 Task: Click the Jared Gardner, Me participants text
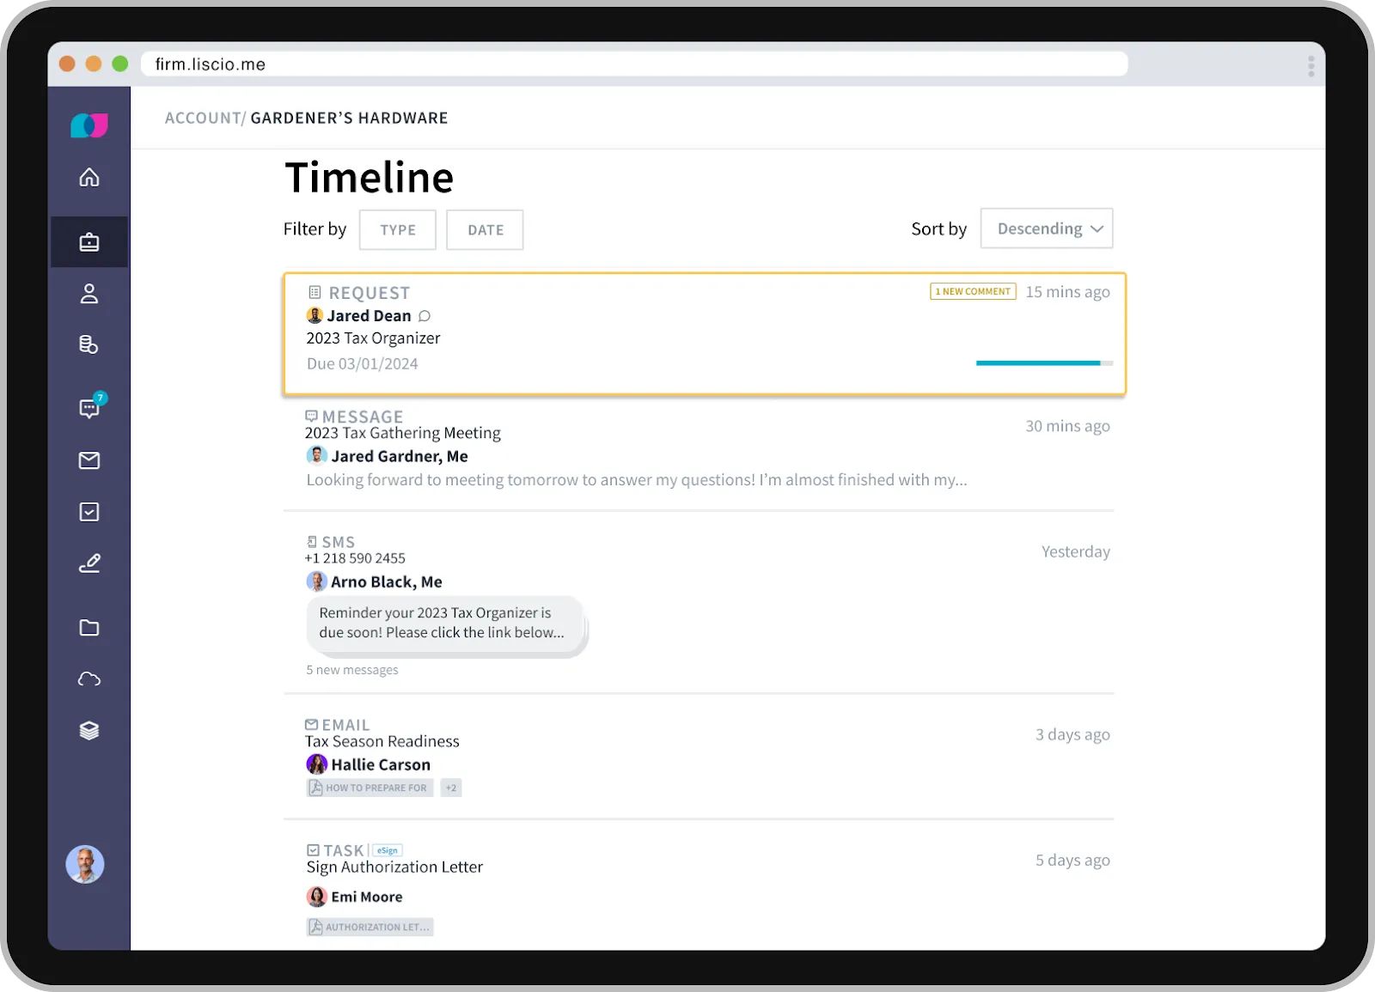(400, 456)
